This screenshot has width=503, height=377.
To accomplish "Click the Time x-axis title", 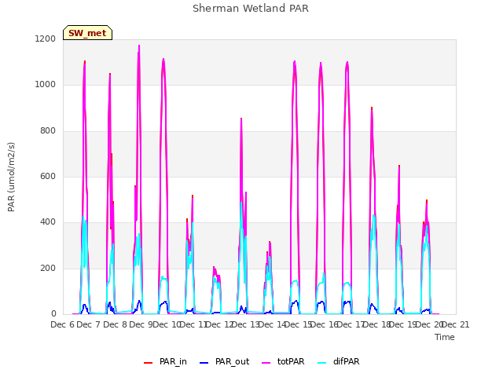I will tap(445, 337).
